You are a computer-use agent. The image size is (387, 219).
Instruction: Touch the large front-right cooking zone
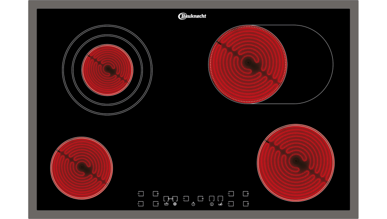coord(296,162)
